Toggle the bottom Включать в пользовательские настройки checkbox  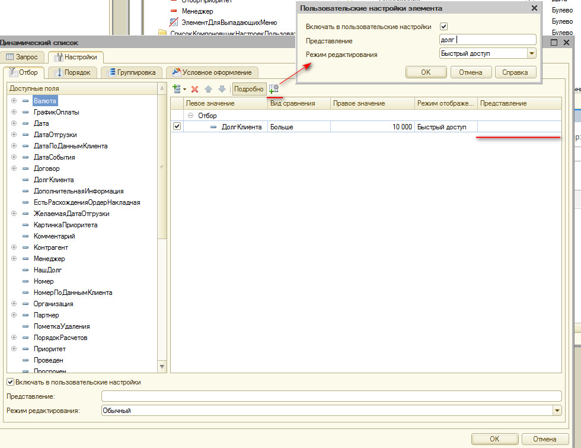click(x=10, y=382)
